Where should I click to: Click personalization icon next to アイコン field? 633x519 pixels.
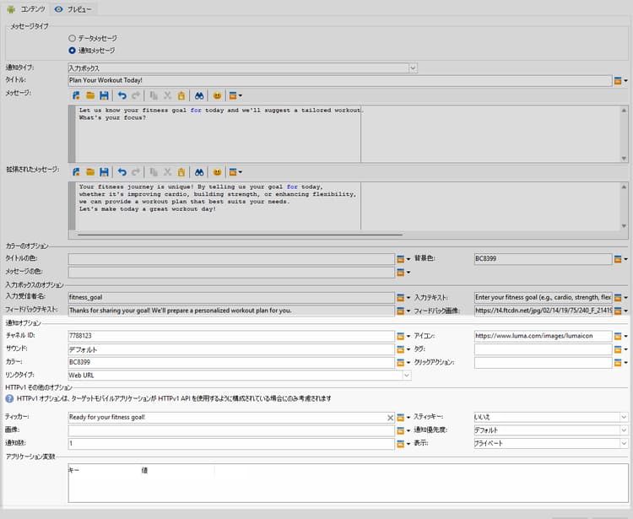tap(618, 336)
